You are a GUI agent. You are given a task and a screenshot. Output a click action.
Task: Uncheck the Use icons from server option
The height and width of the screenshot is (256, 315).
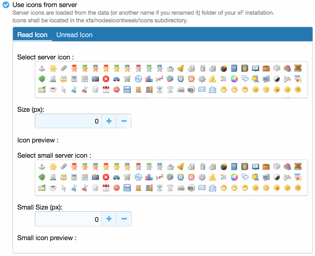click(x=6, y=5)
